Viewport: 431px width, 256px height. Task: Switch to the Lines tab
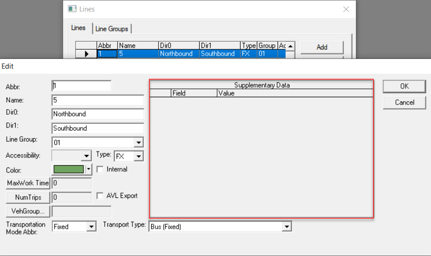78,28
